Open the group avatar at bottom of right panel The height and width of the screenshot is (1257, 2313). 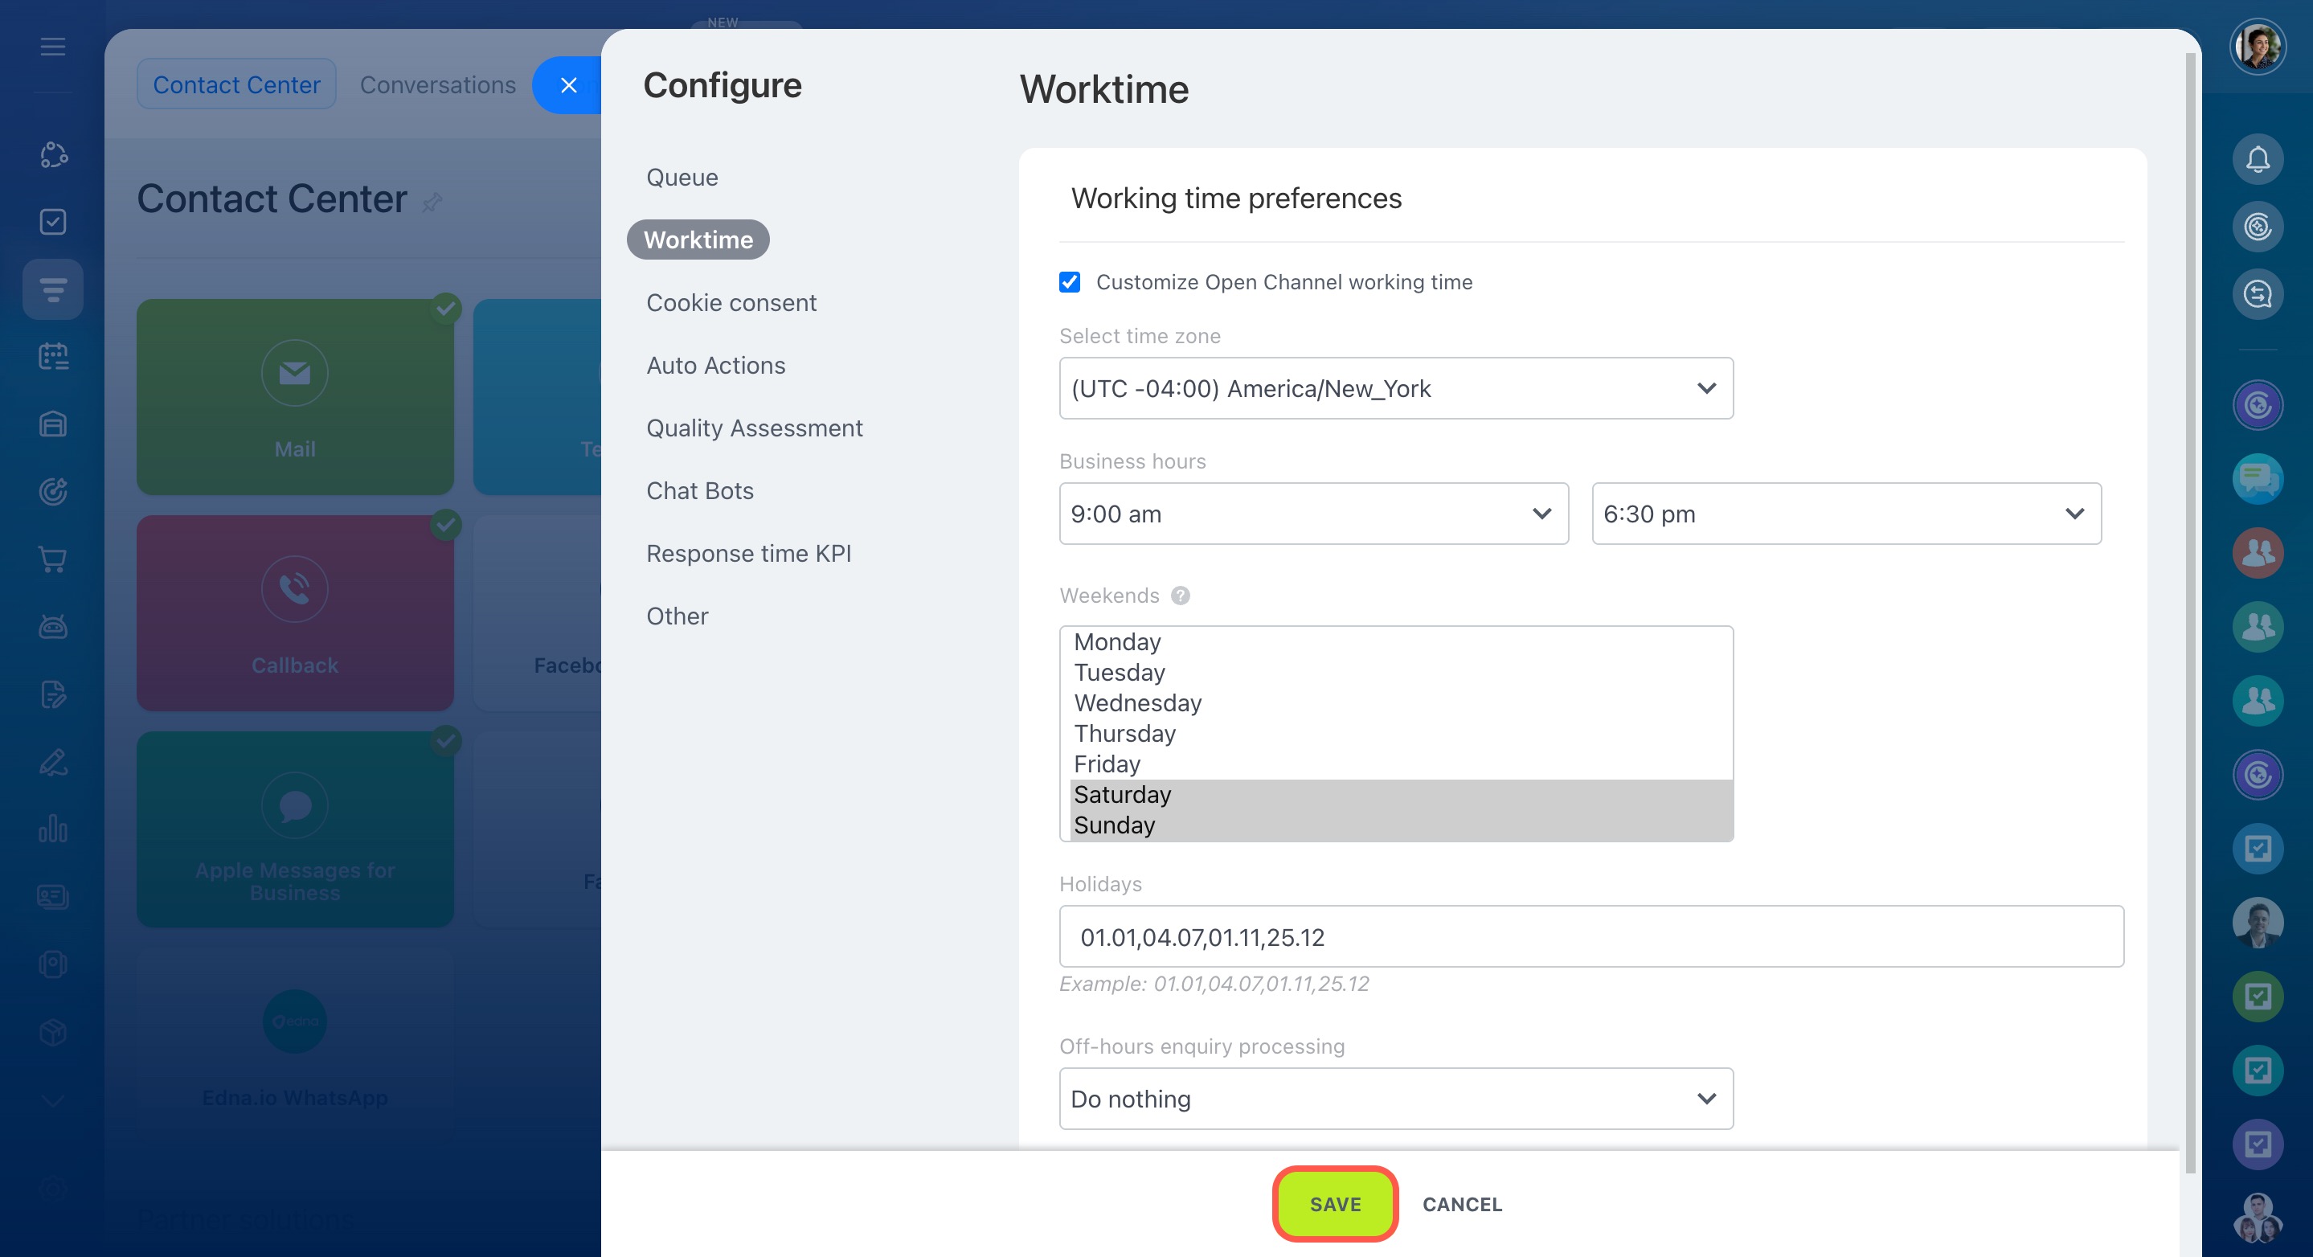click(2258, 1218)
